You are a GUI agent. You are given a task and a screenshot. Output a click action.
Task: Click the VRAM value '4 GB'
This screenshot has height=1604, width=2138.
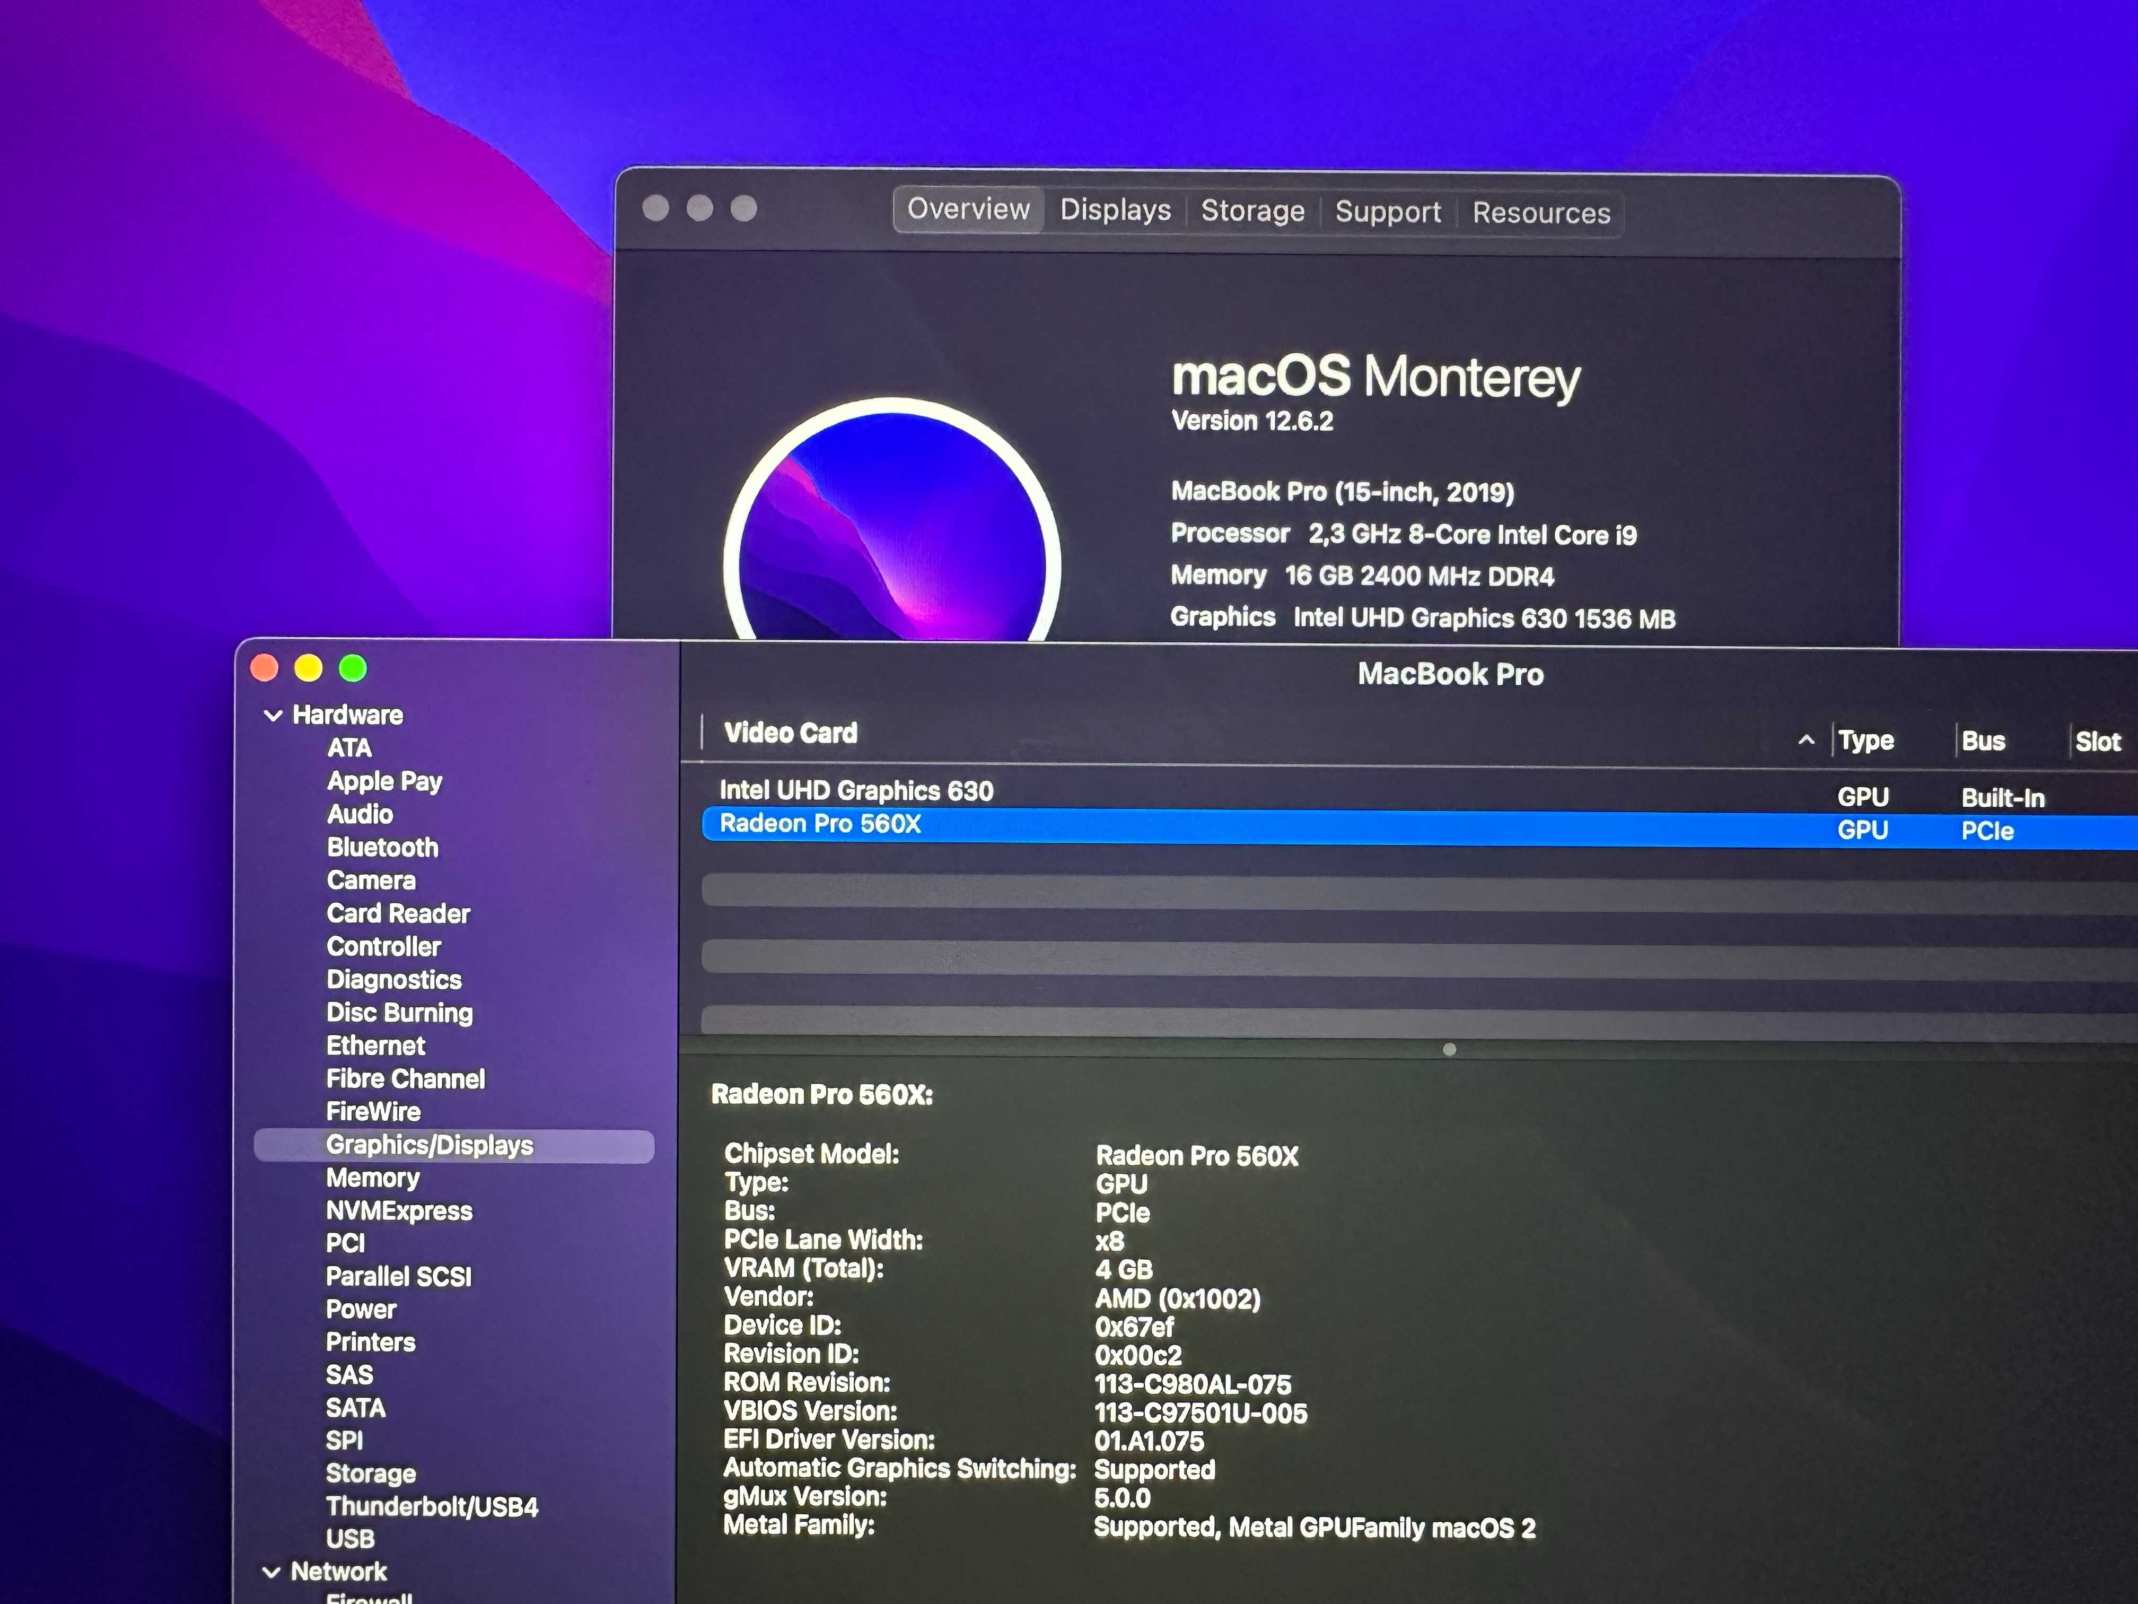(x=1123, y=1269)
